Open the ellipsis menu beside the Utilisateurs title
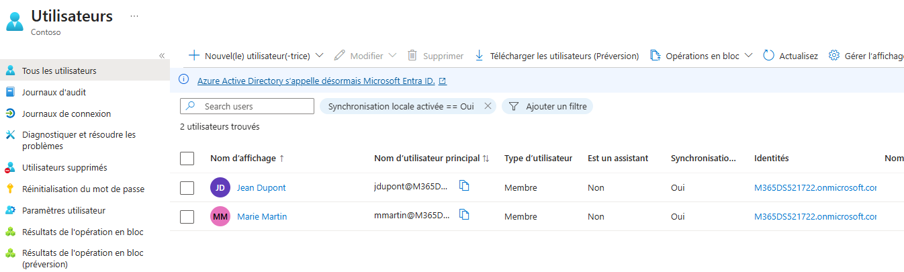904x272 pixels. coord(134,15)
